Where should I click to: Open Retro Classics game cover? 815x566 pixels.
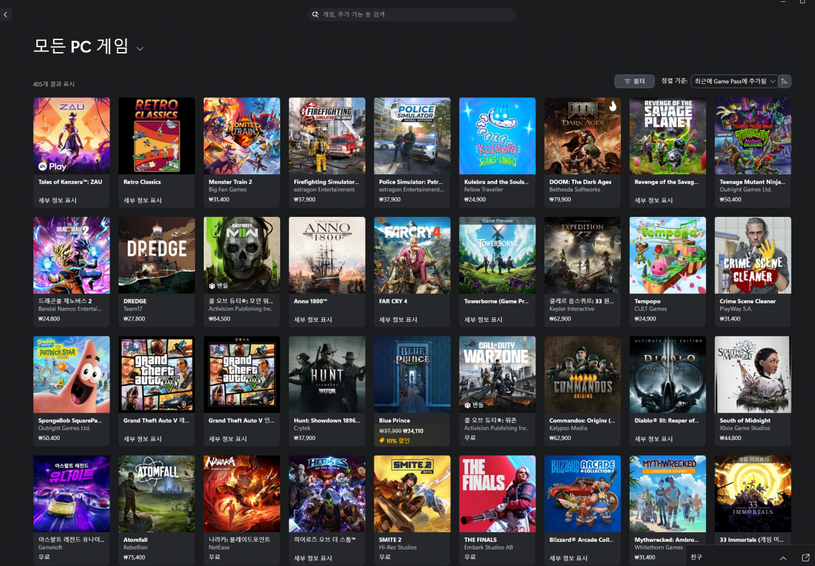coord(157,135)
